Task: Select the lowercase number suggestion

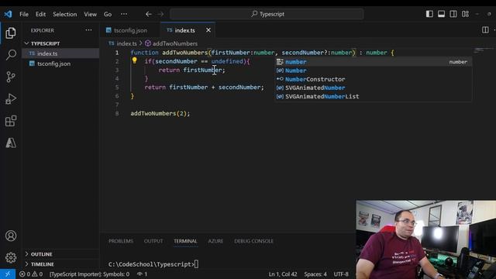Action: coord(373,62)
